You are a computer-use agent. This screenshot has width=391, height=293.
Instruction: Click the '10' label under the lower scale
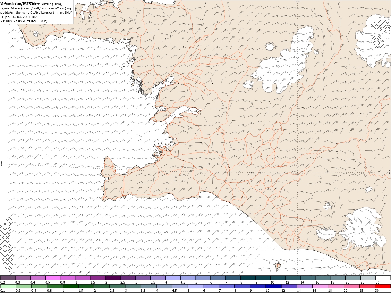point(267,291)
